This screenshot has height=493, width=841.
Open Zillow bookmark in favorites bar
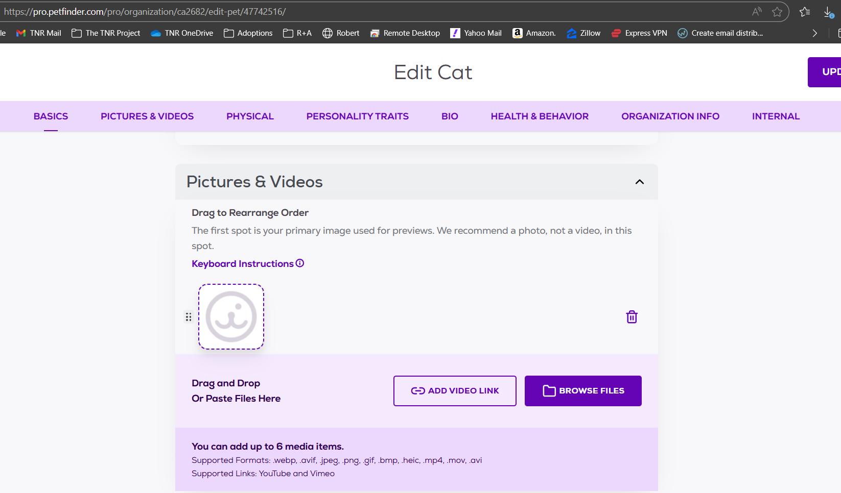pos(583,33)
